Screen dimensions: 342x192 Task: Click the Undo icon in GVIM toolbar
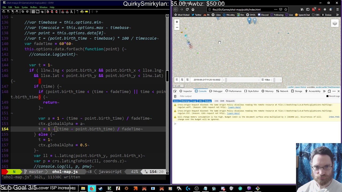click(23, 11)
